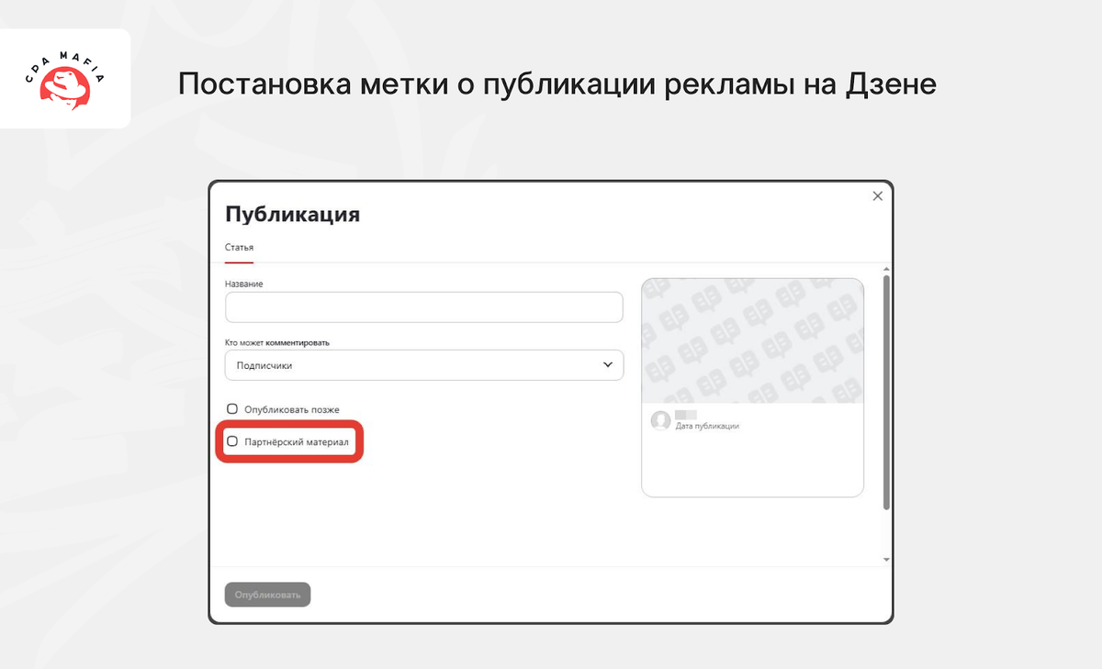Click the chevron of the commenting dropdown
The height and width of the screenshot is (669, 1102).
606,364
